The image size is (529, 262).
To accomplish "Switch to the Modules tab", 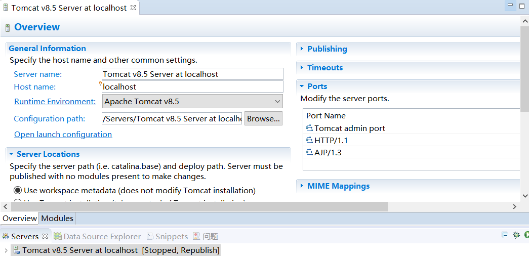I will [x=57, y=218].
